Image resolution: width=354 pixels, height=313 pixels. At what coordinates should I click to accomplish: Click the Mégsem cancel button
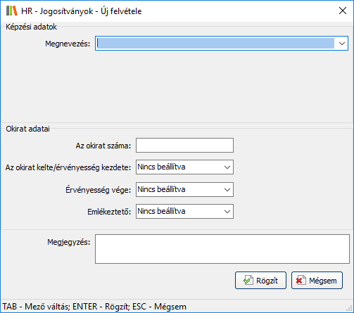click(x=317, y=280)
